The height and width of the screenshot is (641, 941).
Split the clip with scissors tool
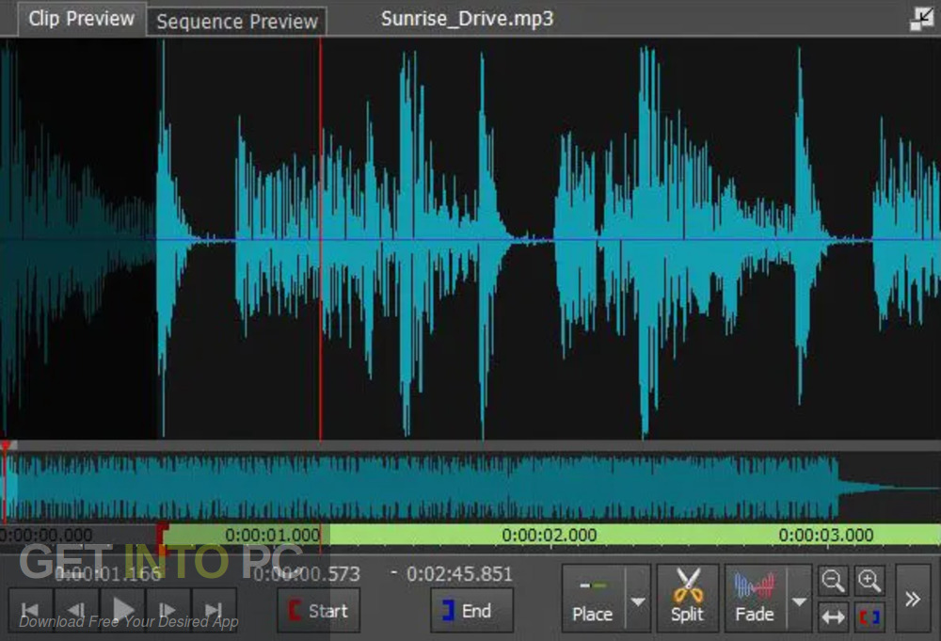pyautogui.click(x=687, y=599)
